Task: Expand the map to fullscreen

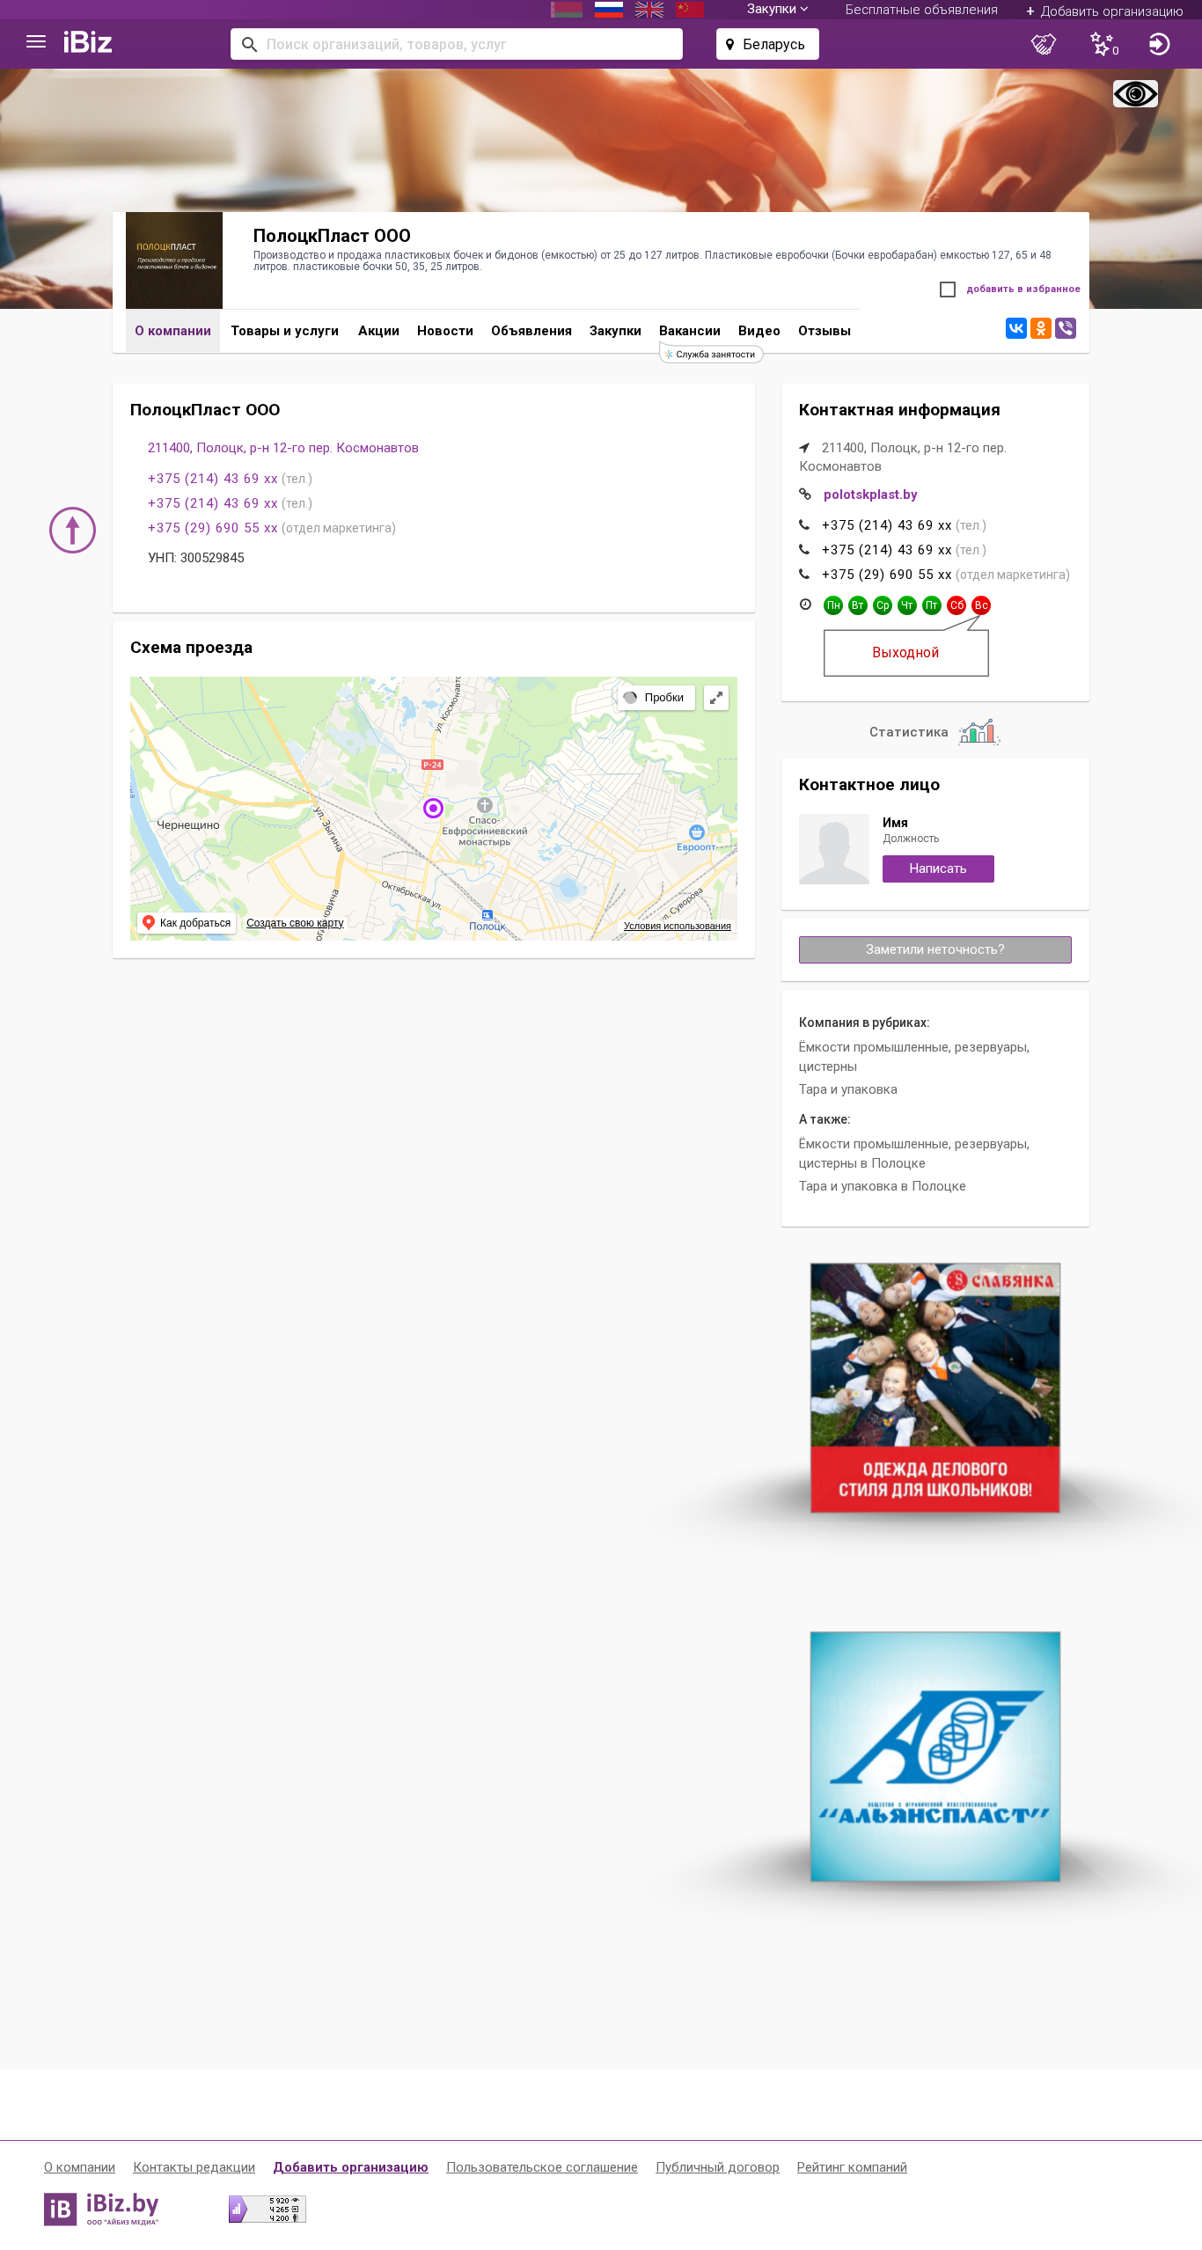Action: pos(716,698)
